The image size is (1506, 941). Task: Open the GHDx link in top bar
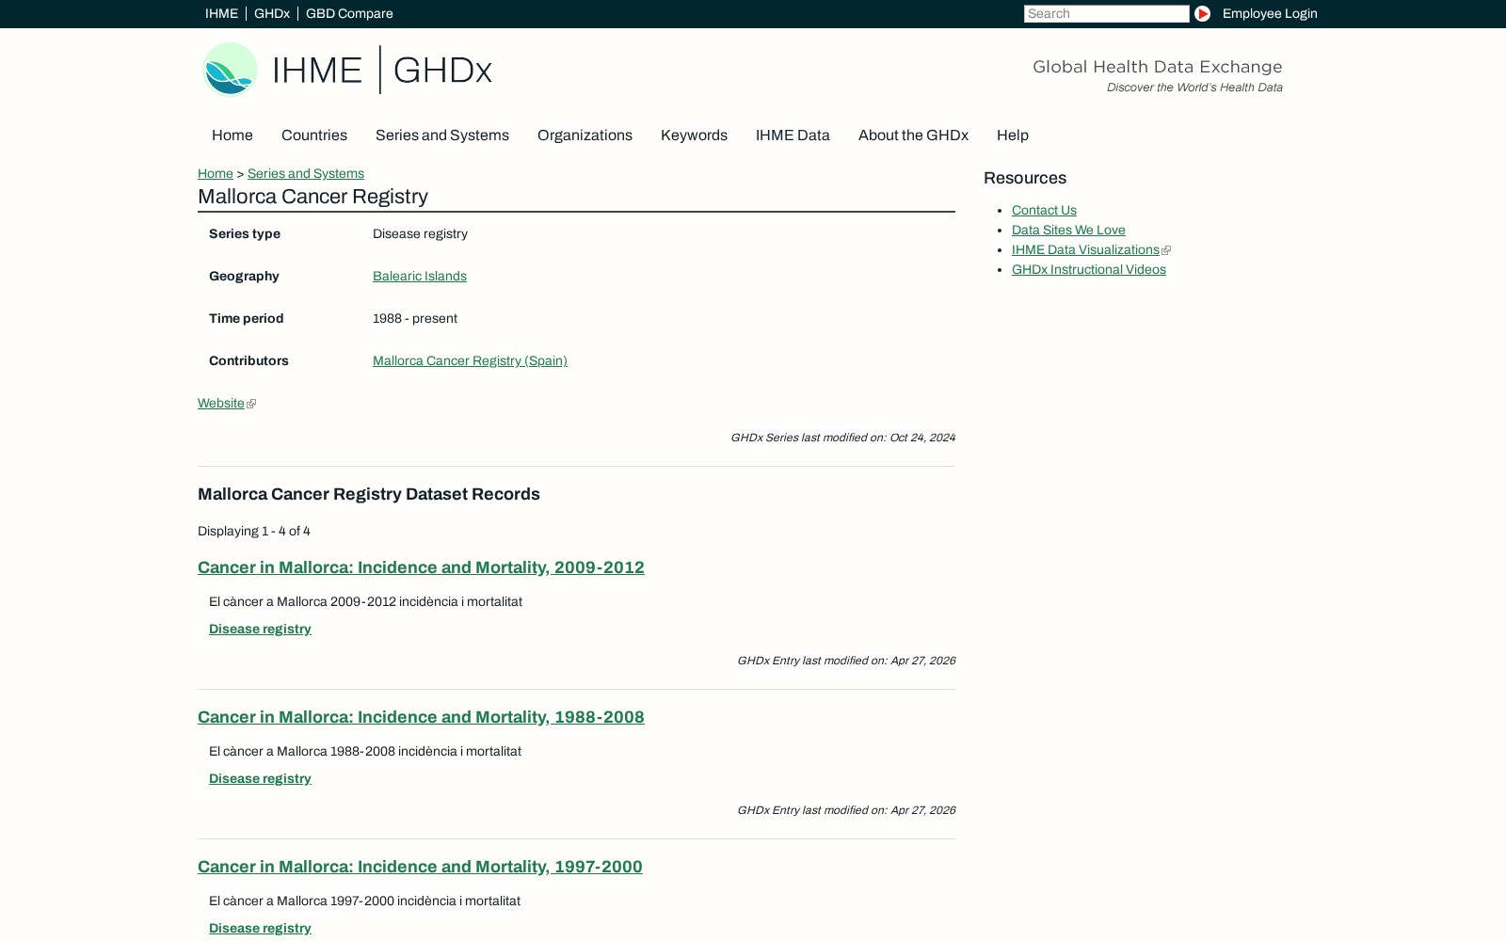pos(272,13)
